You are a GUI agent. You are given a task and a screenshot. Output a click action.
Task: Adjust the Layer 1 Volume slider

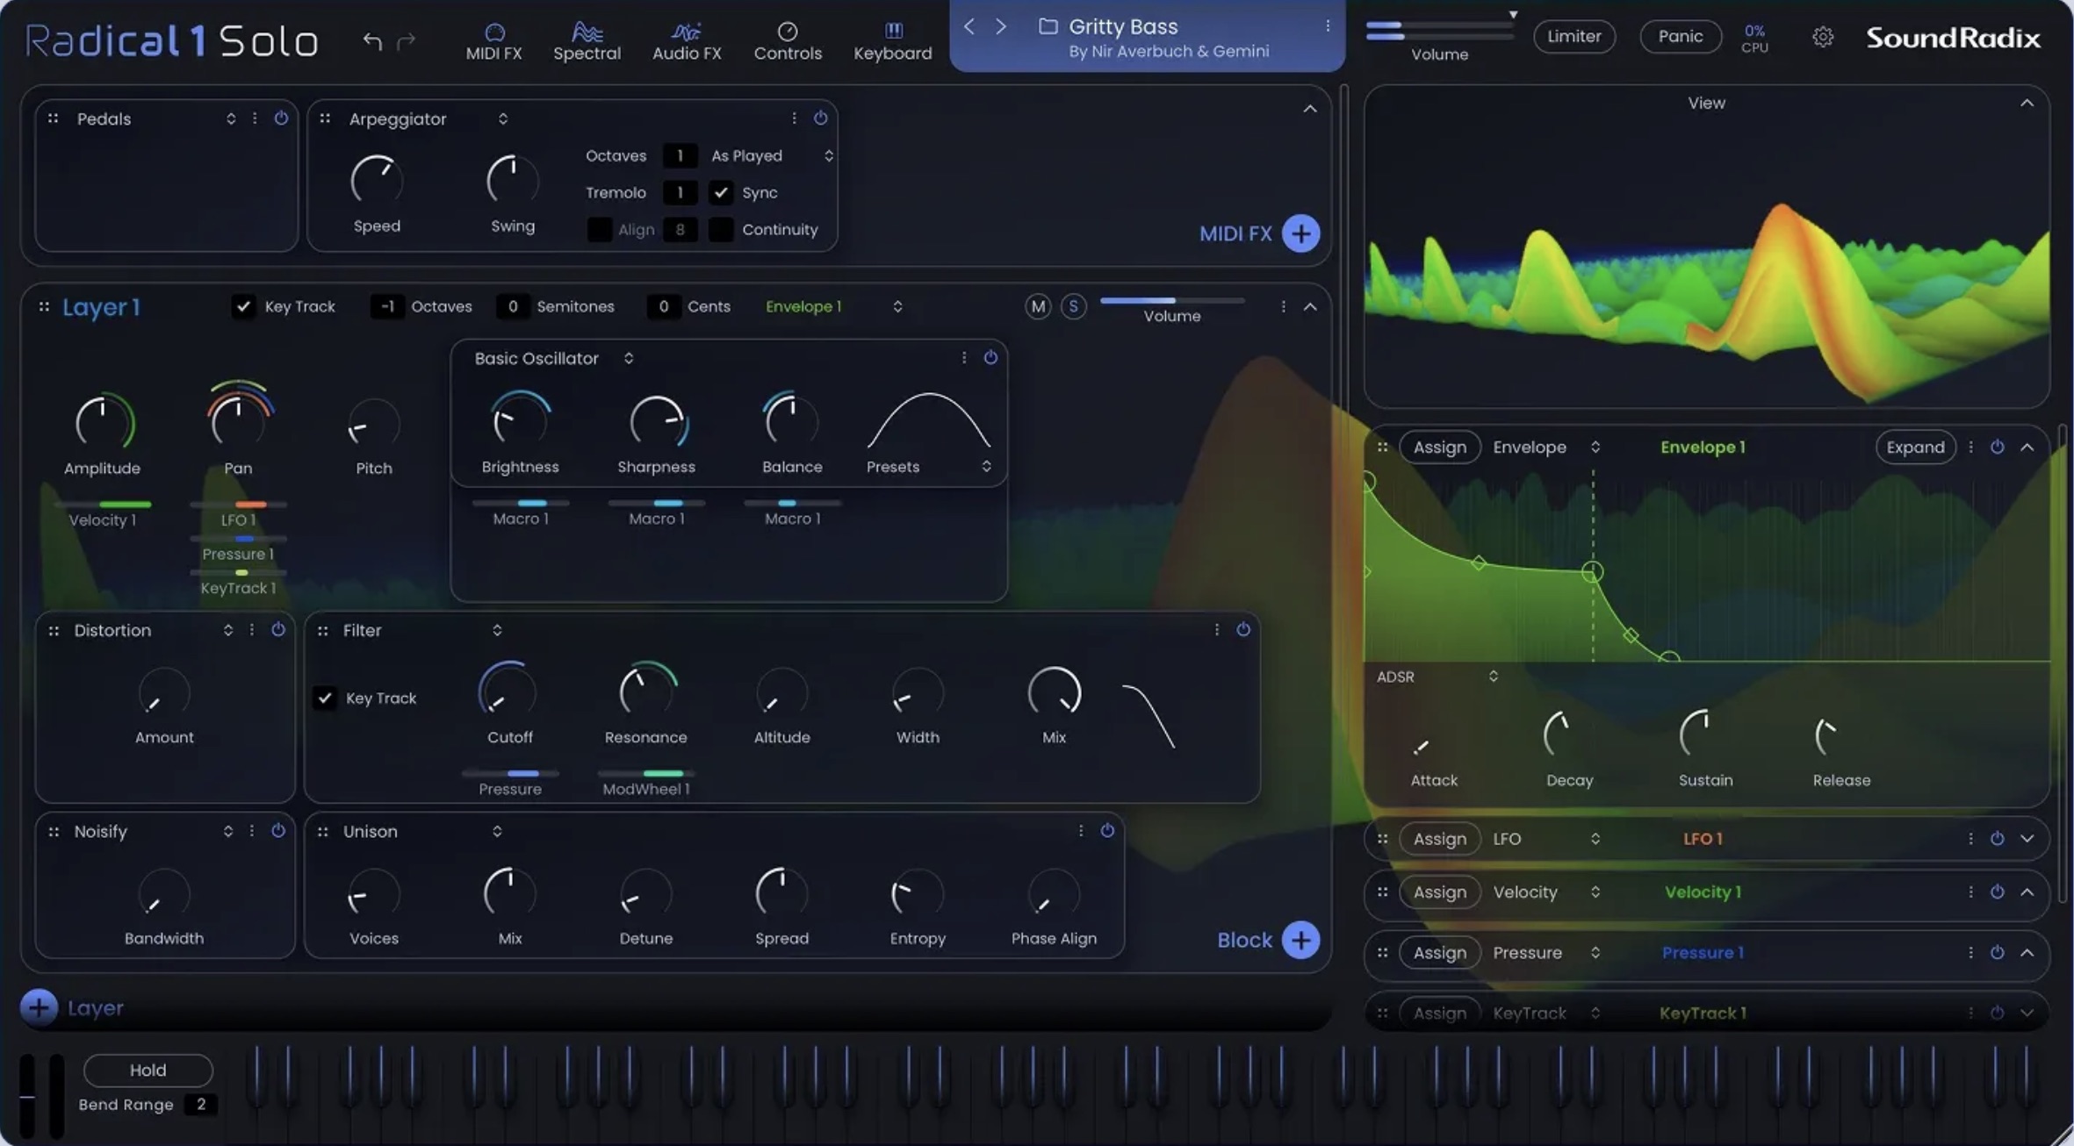coord(1171,300)
